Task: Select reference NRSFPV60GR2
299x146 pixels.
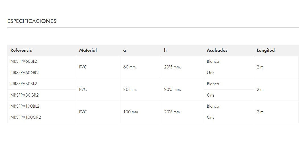Action: pyautogui.click(x=24, y=73)
